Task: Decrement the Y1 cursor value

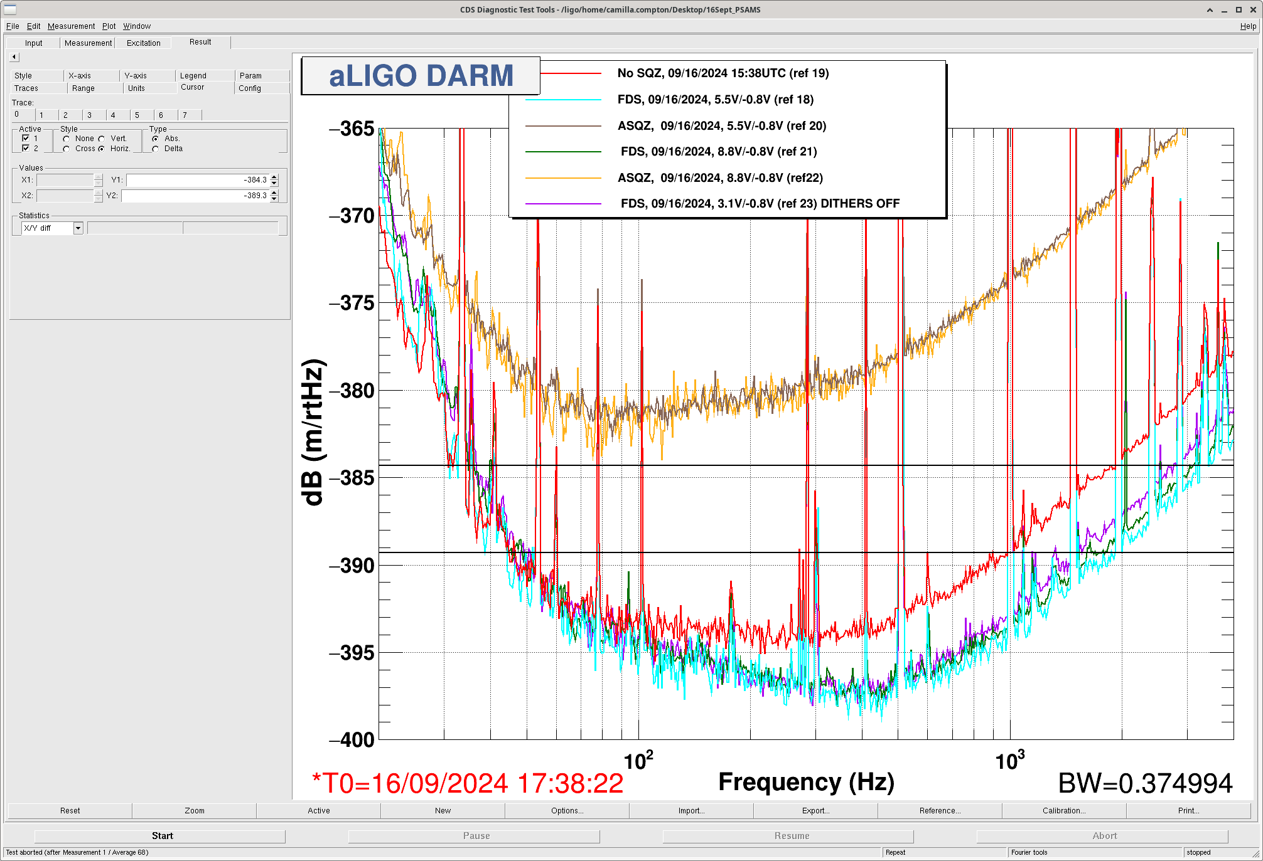Action: tap(274, 183)
